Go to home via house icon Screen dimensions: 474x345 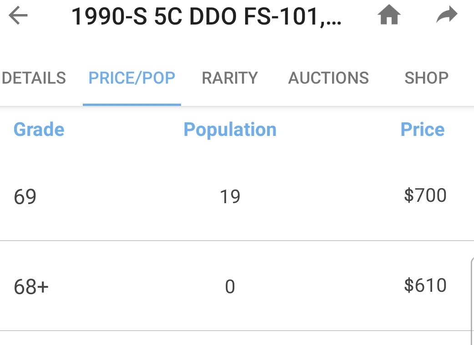coord(389,15)
